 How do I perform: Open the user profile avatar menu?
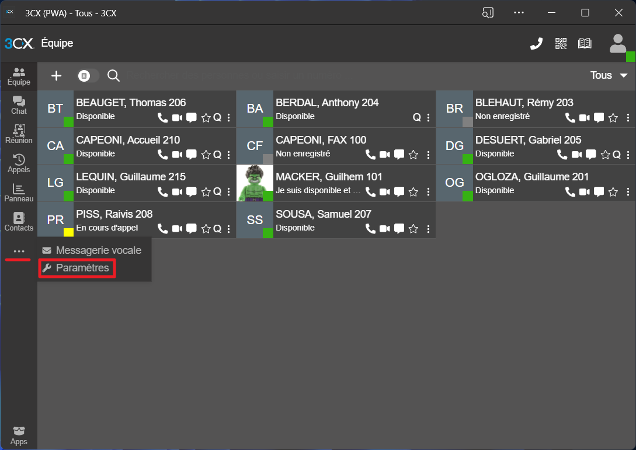click(x=618, y=43)
